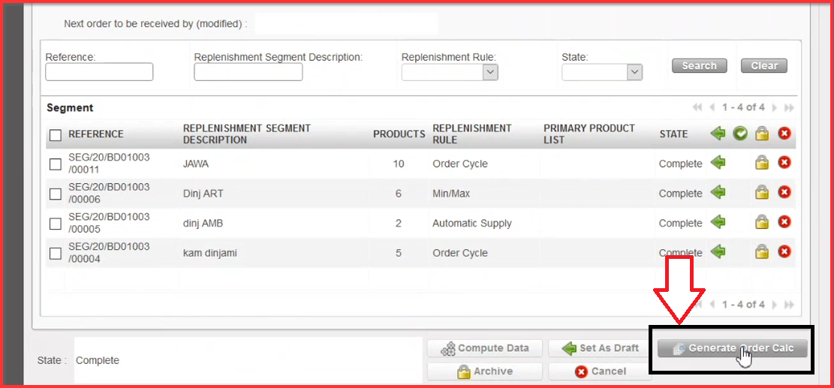
Task: Click red cancel icon in kam dinjami row
Action: click(x=784, y=252)
